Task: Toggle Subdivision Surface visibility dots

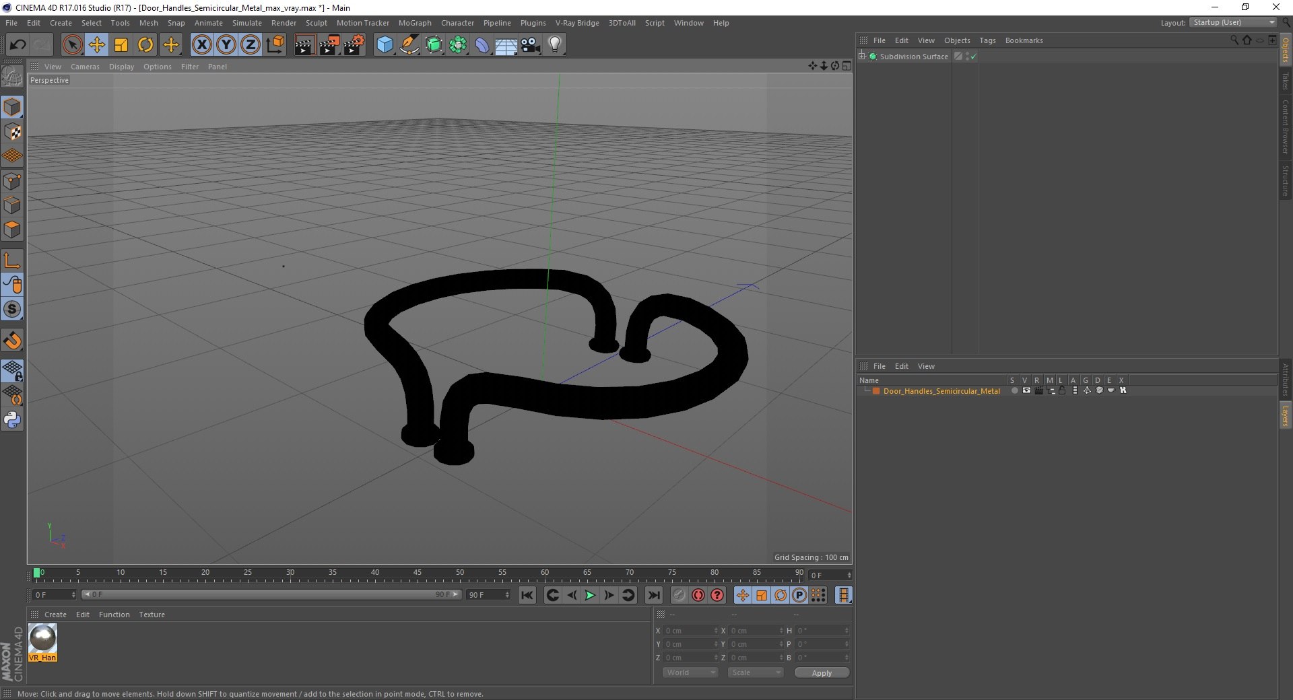Action: [x=967, y=57]
